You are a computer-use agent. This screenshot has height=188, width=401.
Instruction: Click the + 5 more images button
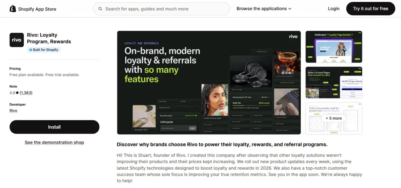pyautogui.click(x=334, y=118)
